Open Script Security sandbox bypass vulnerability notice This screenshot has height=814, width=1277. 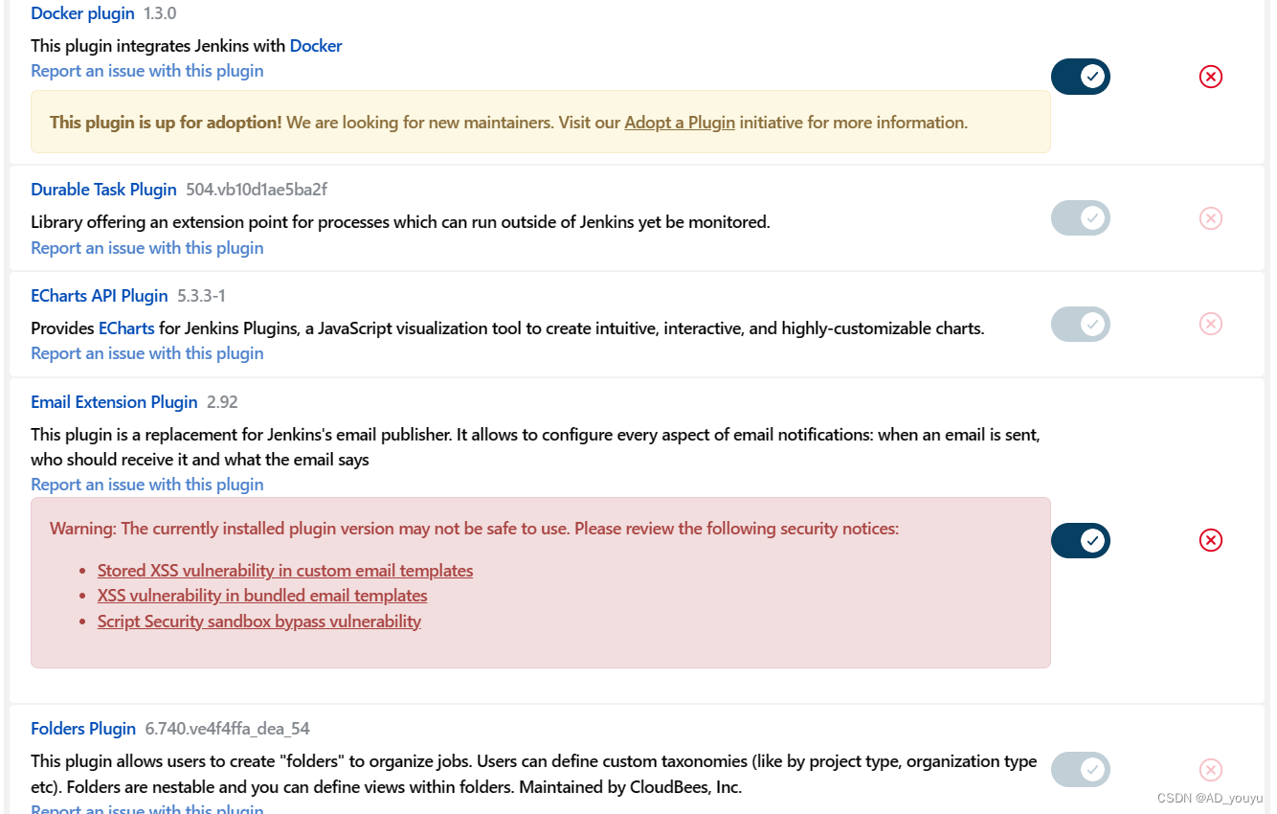coord(259,622)
